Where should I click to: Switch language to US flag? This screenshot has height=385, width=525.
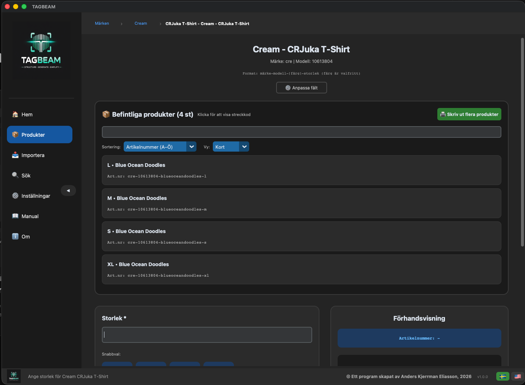point(517,376)
